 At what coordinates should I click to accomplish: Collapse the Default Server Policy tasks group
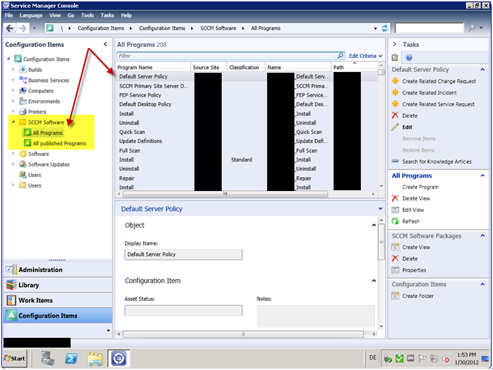[481, 70]
